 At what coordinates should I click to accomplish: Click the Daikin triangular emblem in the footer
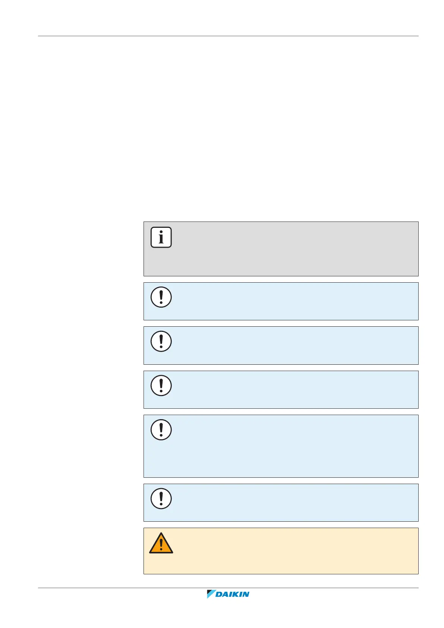211,594
